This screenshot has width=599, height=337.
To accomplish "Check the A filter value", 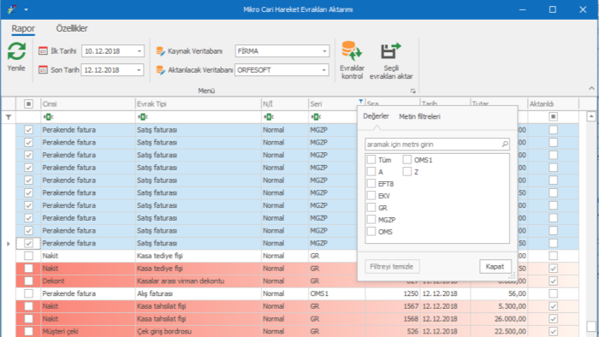I will (x=371, y=172).
